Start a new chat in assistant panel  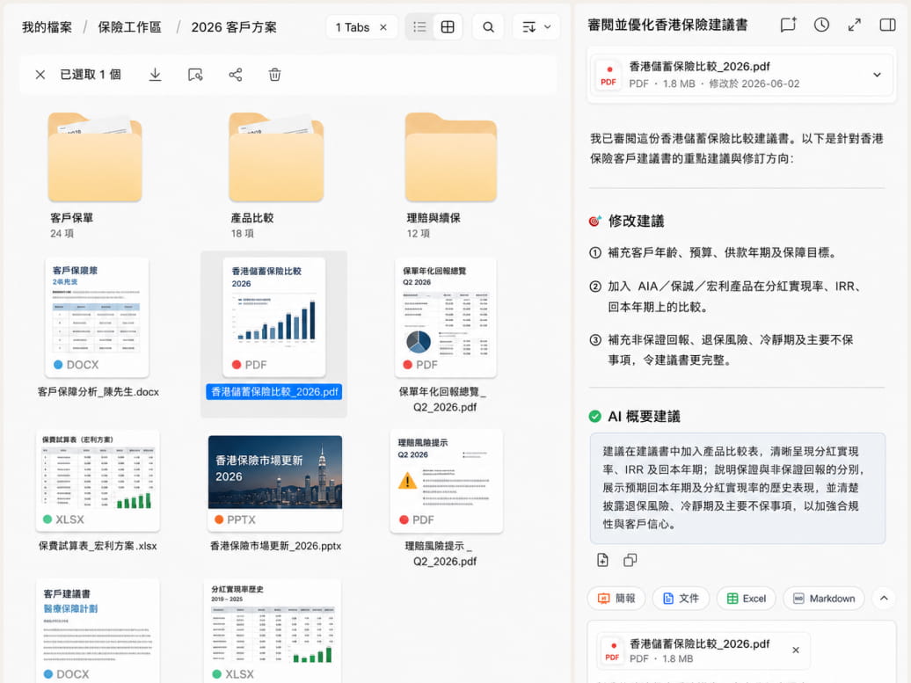click(788, 25)
